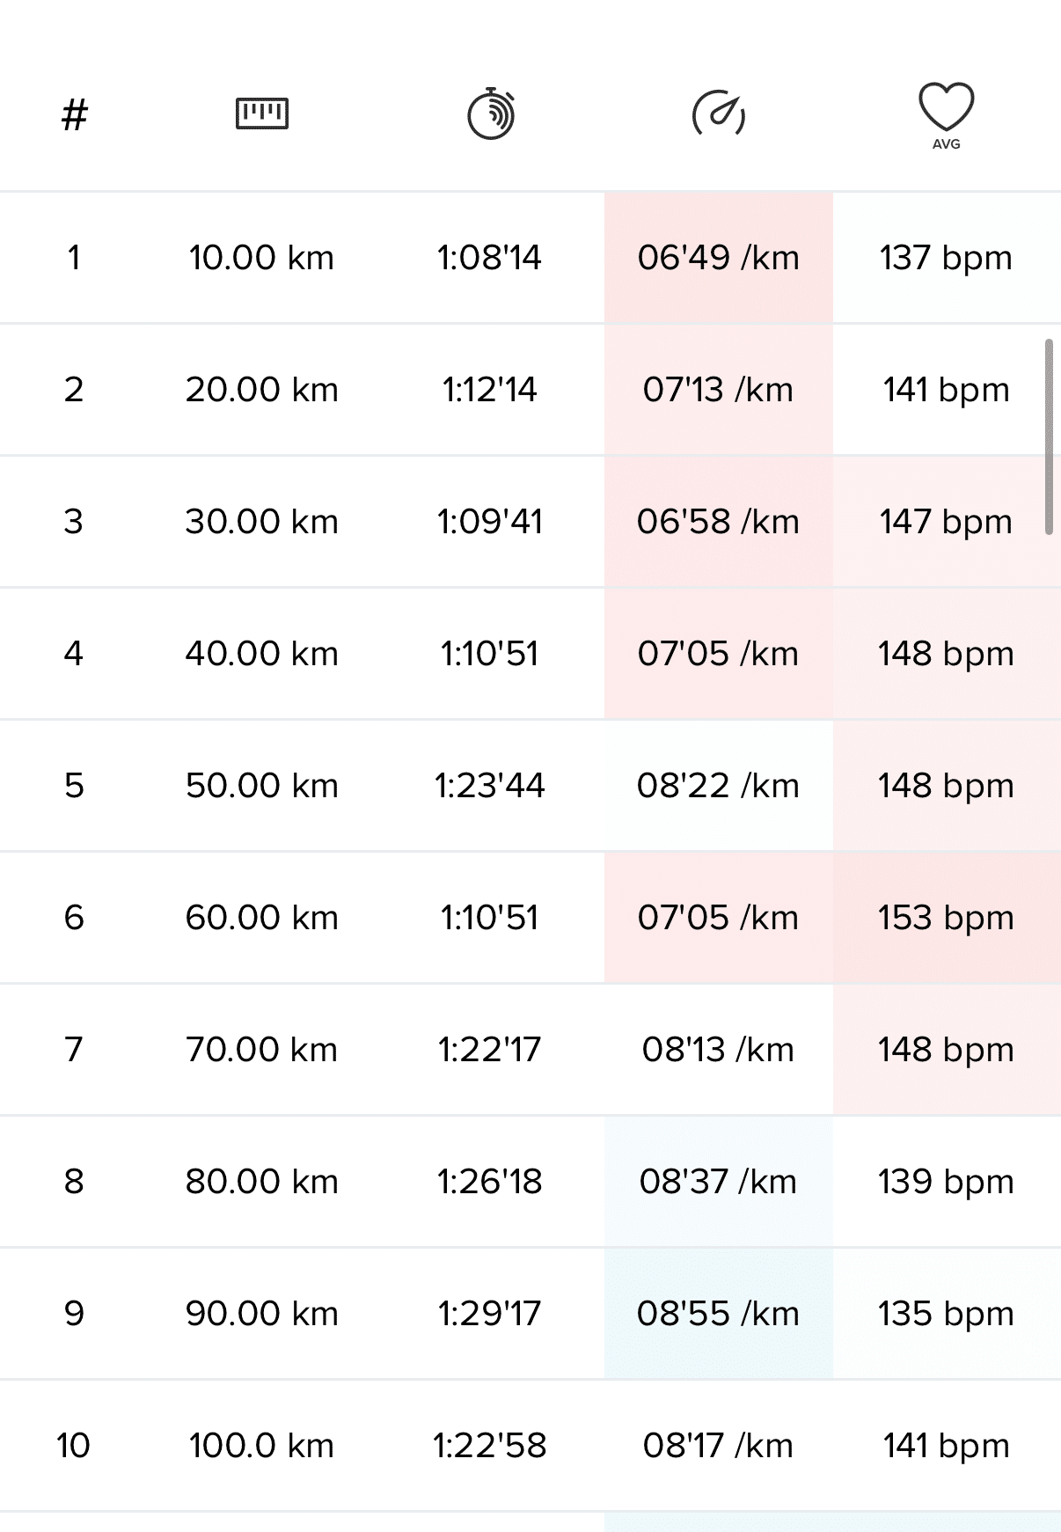
Task: Click the 08'22 /km pace cell
Action: click(718, 786)
